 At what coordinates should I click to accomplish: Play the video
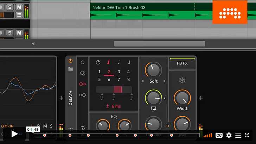14,134
